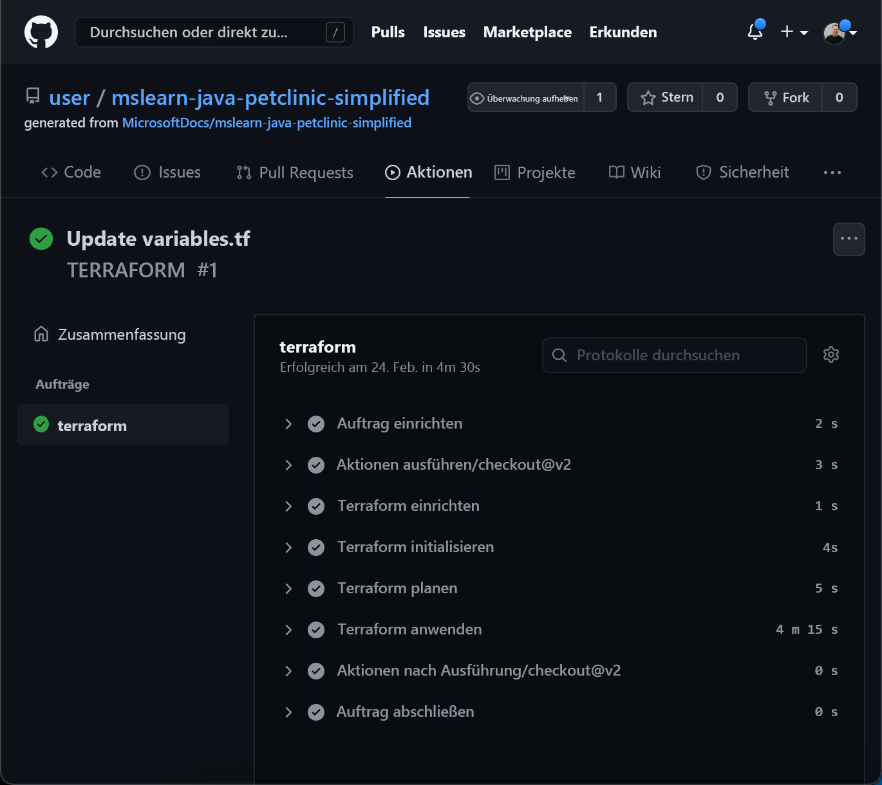
Task: Click the 4 m 15 s duration text
Action: click(807, 629)
